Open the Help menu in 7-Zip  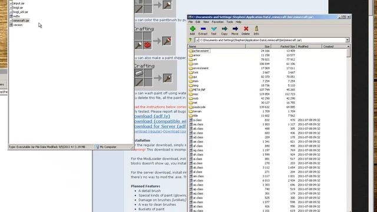[x=238, y=22]
